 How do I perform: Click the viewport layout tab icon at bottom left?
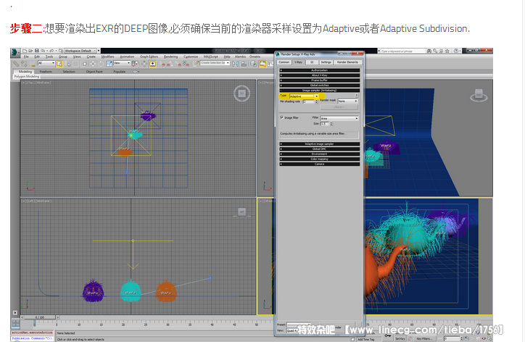[x=15, y=324]
